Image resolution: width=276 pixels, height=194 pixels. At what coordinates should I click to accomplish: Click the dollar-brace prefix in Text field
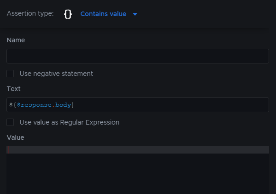point(13,105)
